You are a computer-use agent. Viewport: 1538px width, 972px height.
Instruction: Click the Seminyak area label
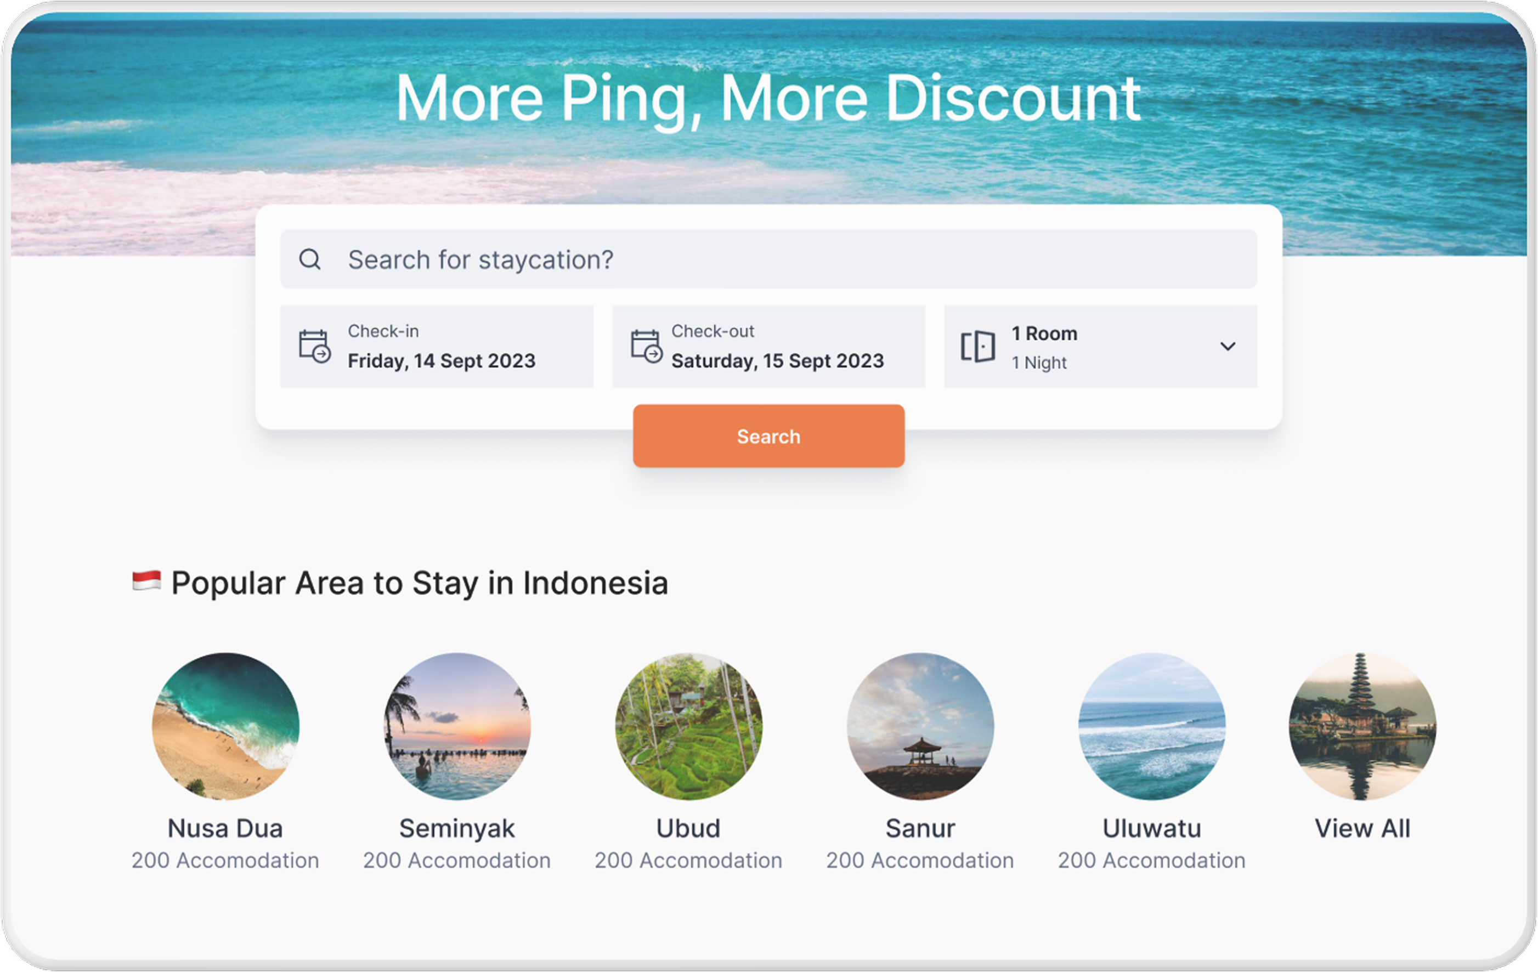(457, 828)
